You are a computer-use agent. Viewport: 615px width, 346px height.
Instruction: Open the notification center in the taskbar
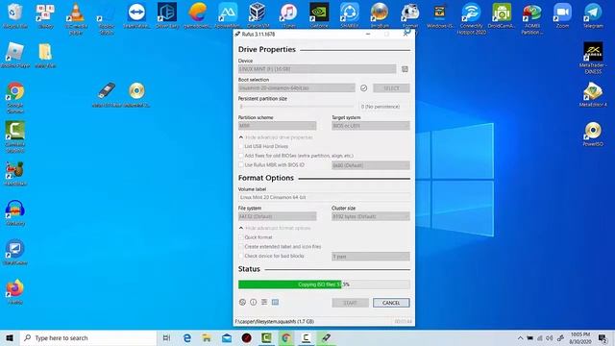coord(603,337)
